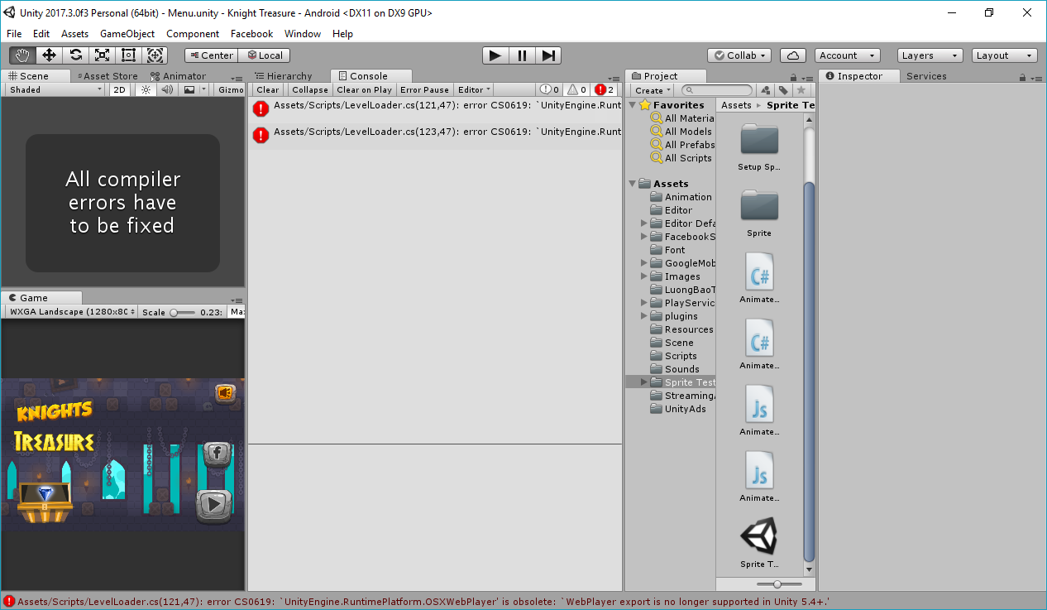The width and height of the screenshot is (1047, 610).
Task: Toggle the Collapse option in Console
Action: [309, 89]
